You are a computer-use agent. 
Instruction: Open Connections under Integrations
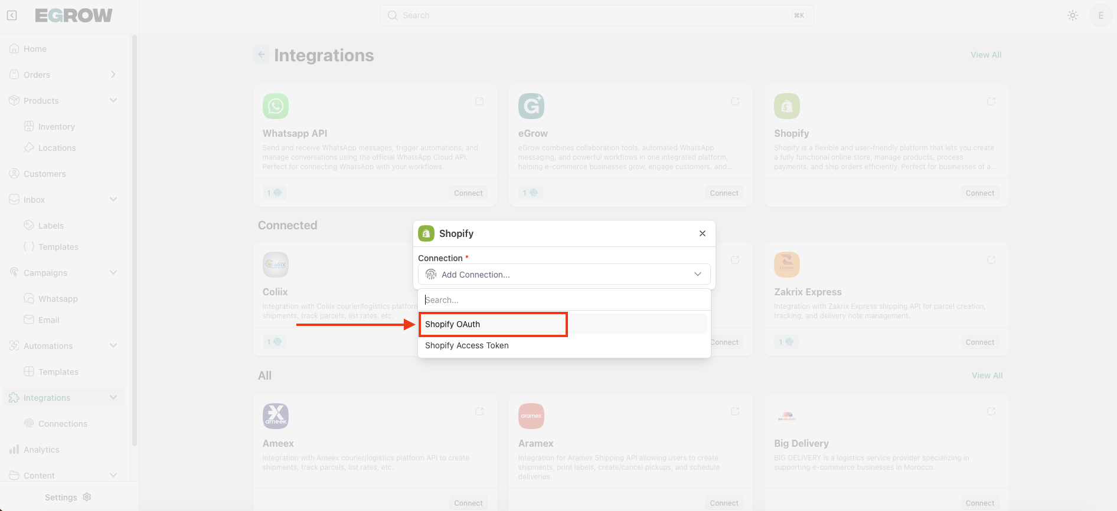pyautogui.click(x=63, y=424)
